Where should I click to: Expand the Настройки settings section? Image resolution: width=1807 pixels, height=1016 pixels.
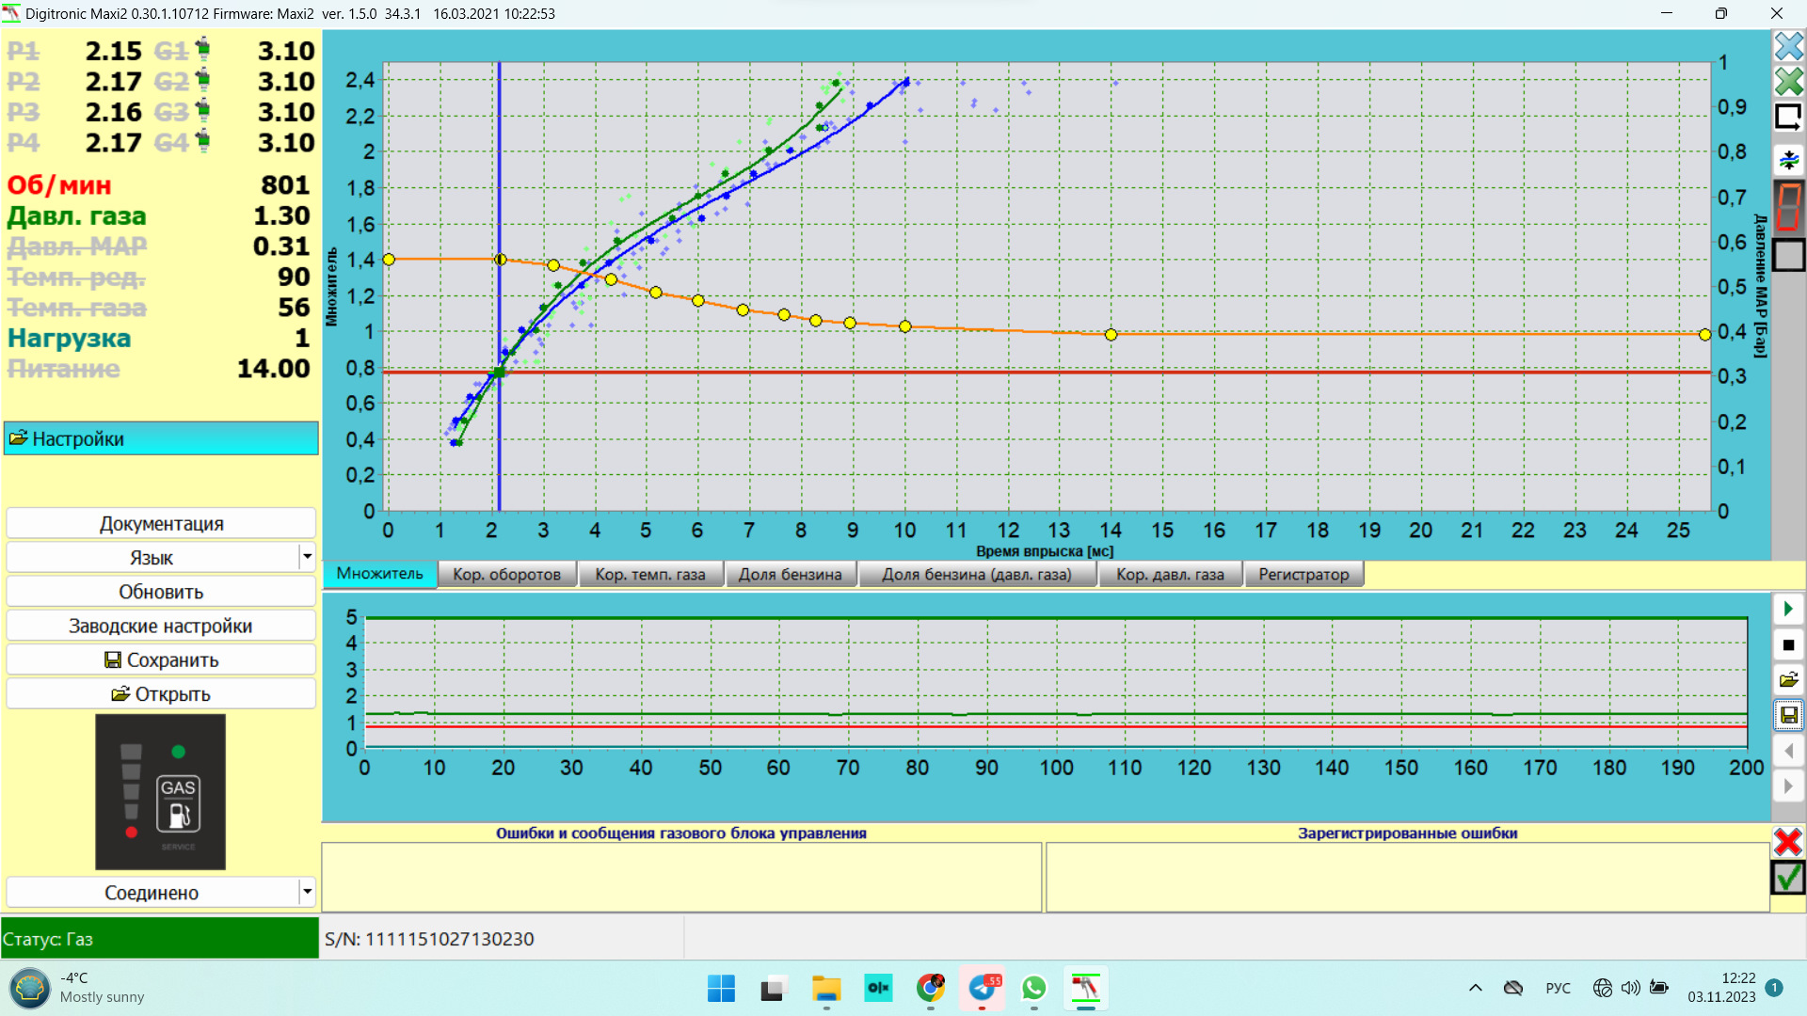pos(161,438)
